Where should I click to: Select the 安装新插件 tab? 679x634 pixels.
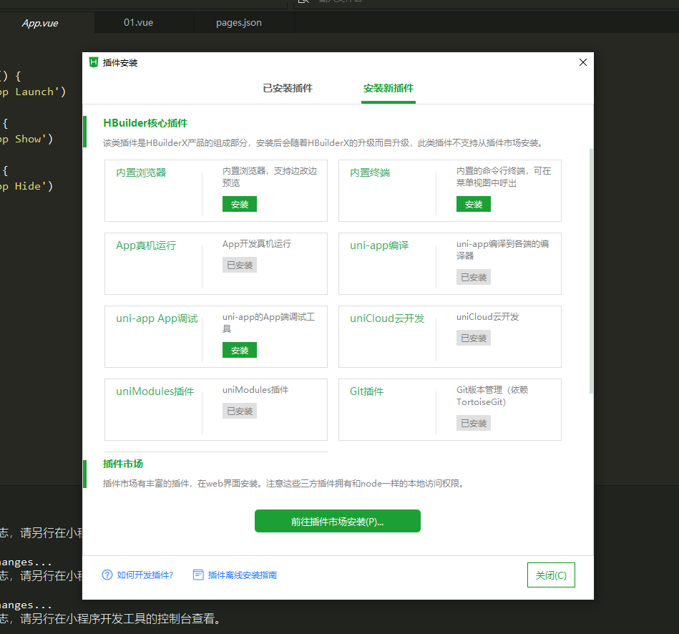point(389,88)
